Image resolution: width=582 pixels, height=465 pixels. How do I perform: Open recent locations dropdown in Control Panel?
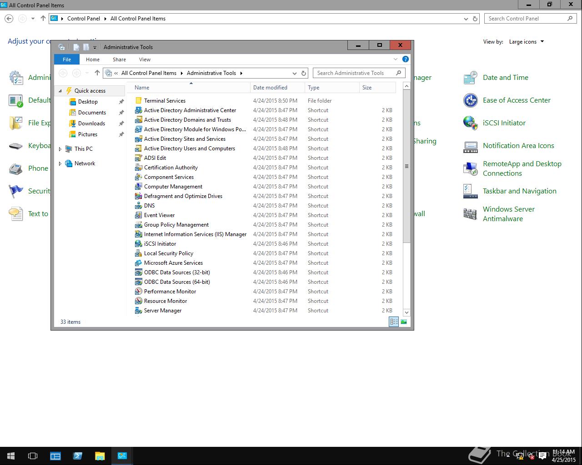coord(33,19)
